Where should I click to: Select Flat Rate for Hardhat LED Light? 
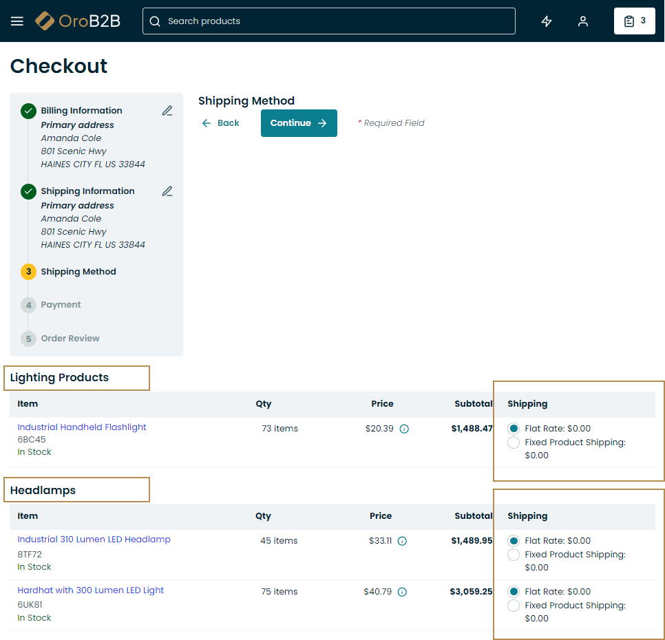pyautogui.click(x=514, y=592)
